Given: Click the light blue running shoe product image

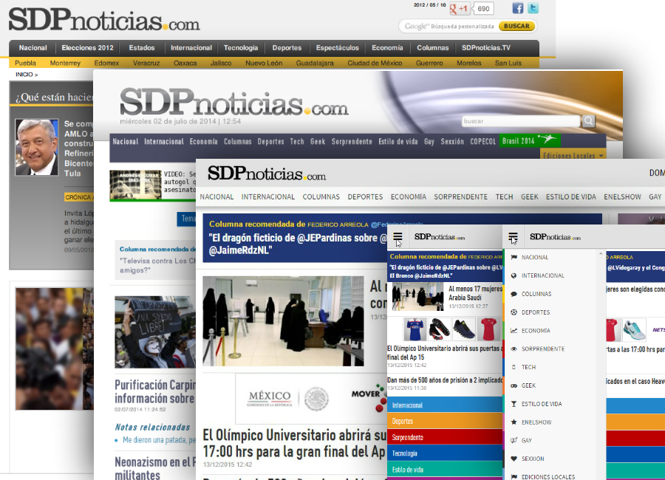Looking at the screenshot, I should 635,330.
